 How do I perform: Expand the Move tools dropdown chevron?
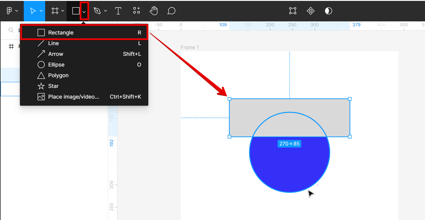(41, 11)
